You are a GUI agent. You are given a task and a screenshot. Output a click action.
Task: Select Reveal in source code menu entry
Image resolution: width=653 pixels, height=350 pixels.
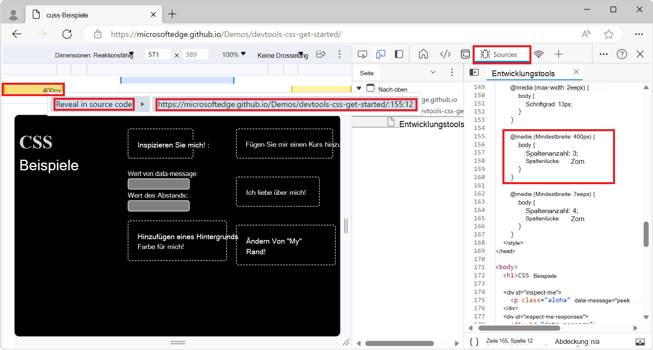94,104
